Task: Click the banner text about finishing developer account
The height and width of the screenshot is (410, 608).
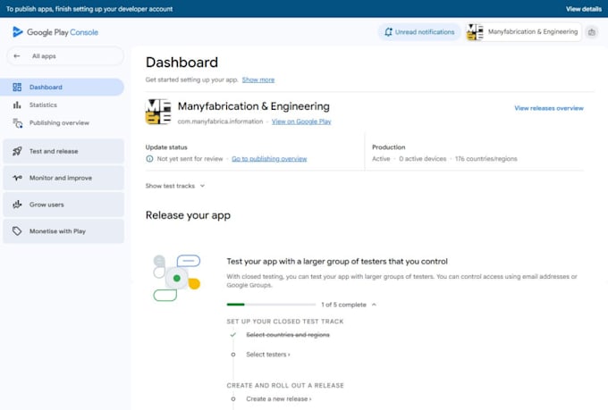Action: (x=89, y=9)
